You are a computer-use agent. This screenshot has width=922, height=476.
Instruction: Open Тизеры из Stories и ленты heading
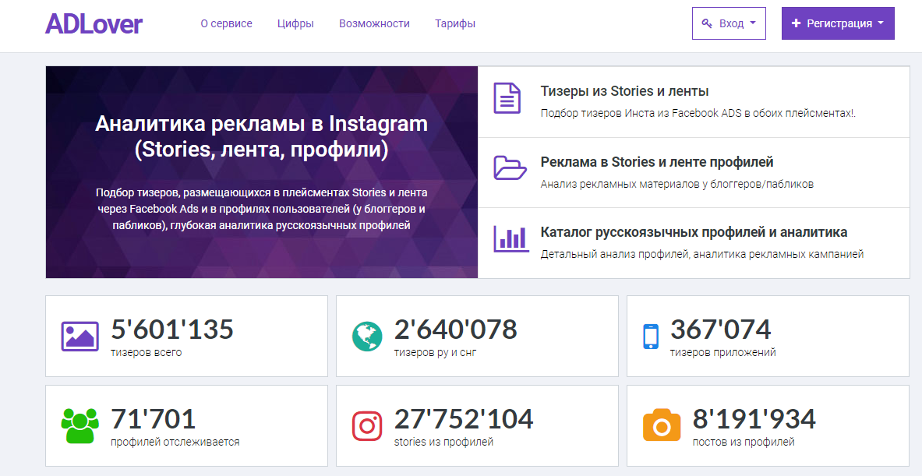(x=624, y=91)
